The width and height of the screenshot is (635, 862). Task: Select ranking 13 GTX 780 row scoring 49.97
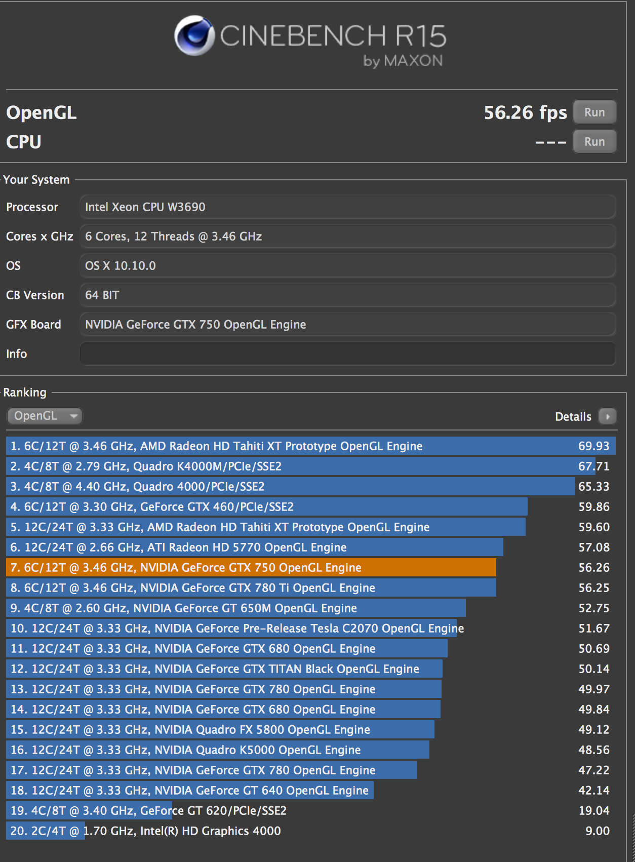click(x=311, y=689)
